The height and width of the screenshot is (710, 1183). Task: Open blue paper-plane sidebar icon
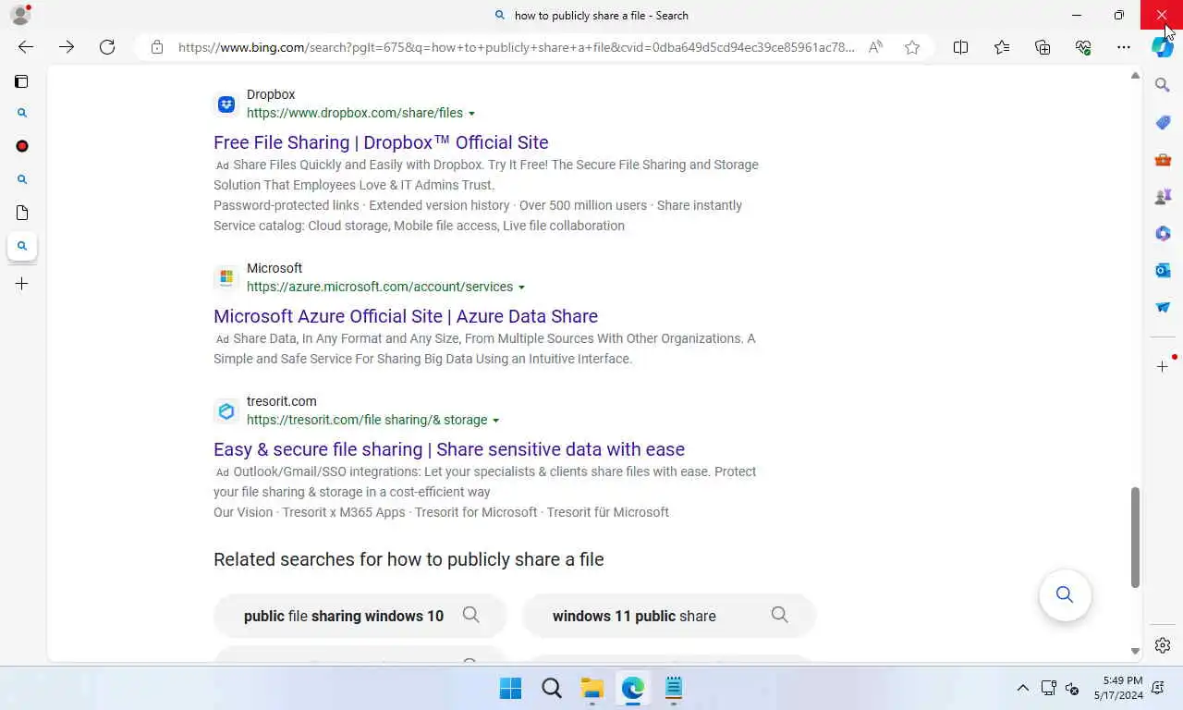point(1163,307)
